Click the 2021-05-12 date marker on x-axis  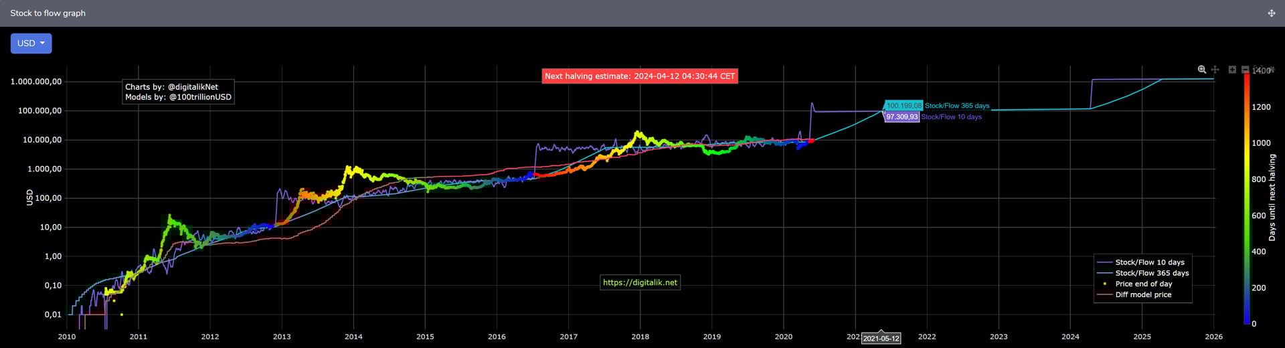tap(881, 339)
